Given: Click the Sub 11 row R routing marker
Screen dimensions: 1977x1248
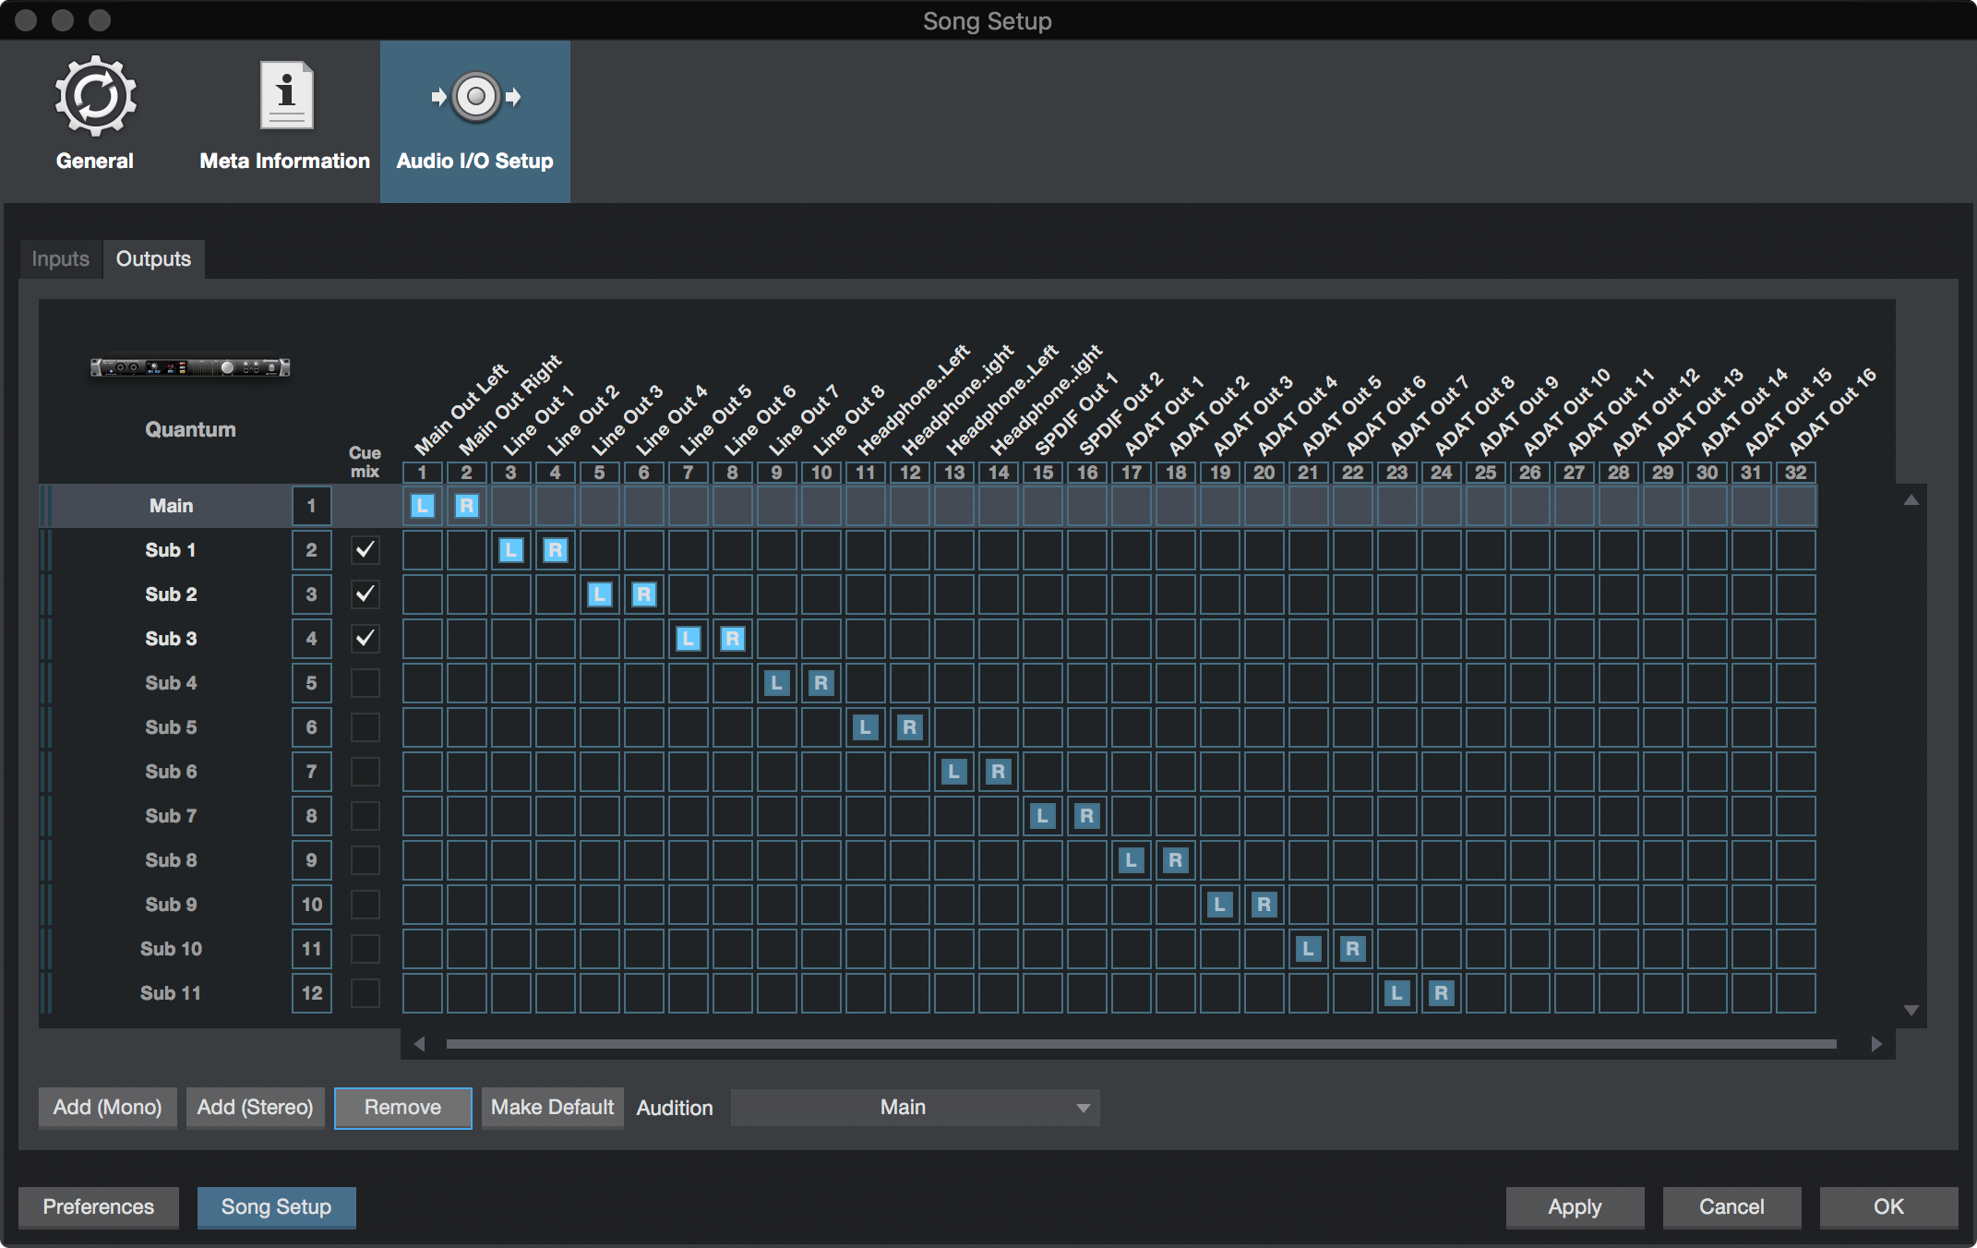Looking at the screenshot, I should tap(1442, 993).
